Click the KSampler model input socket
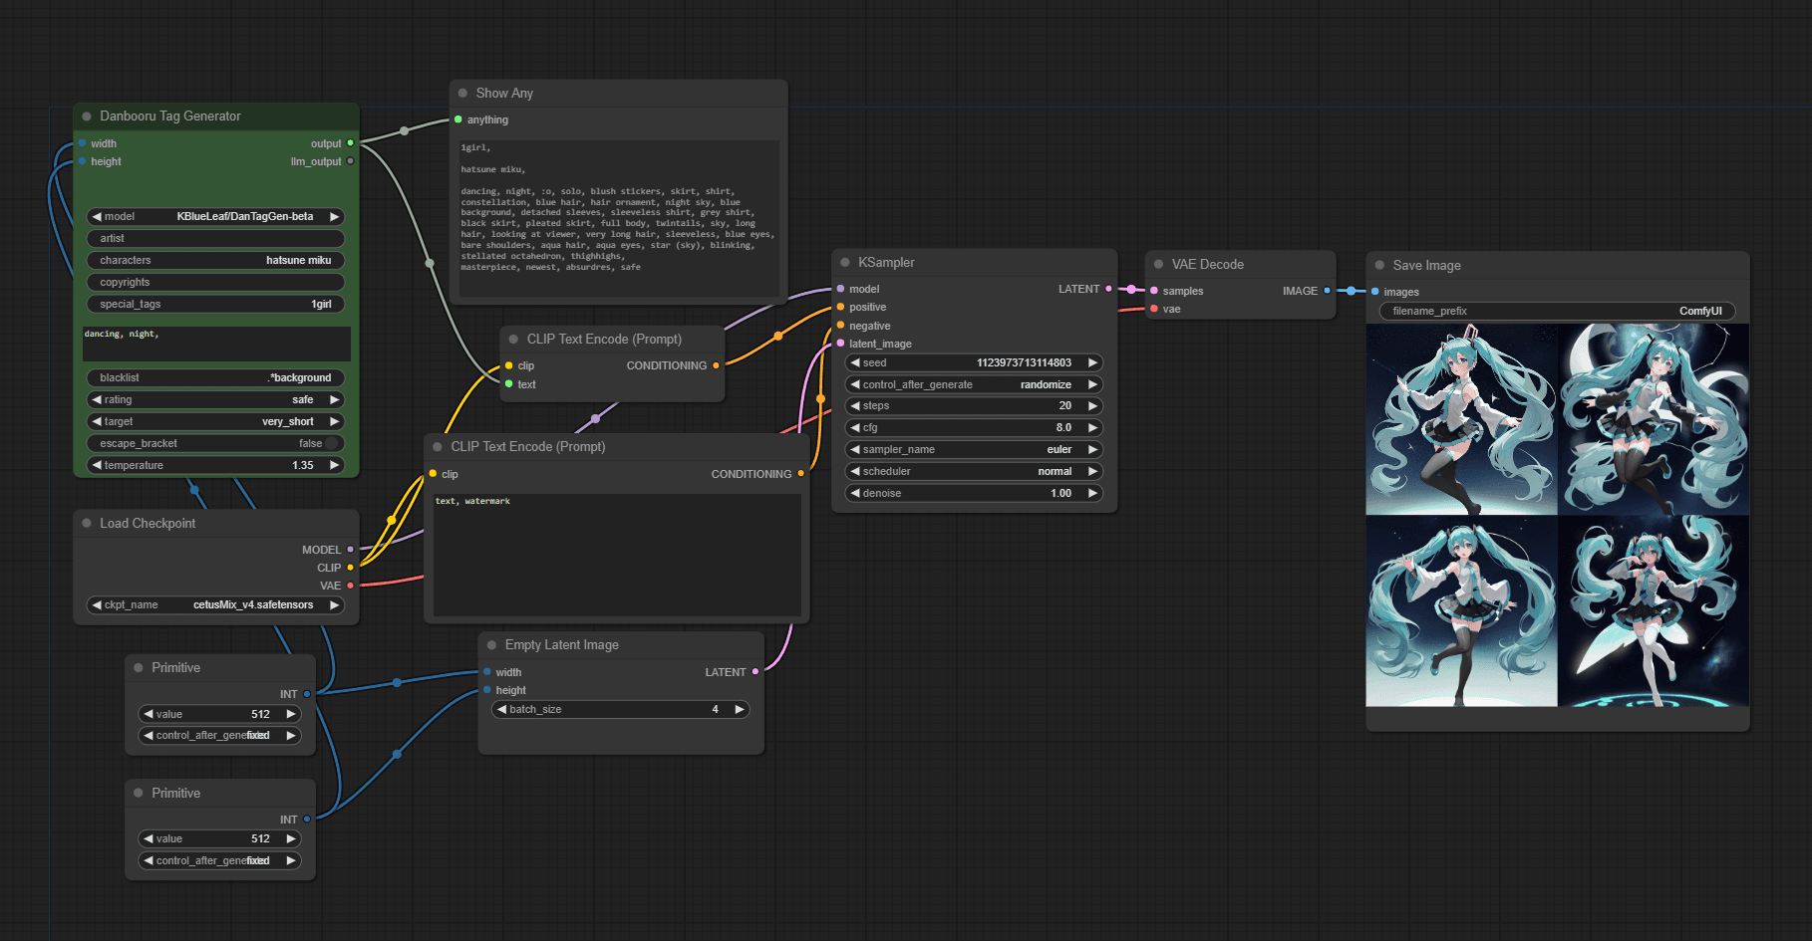 tap(840, 289)
